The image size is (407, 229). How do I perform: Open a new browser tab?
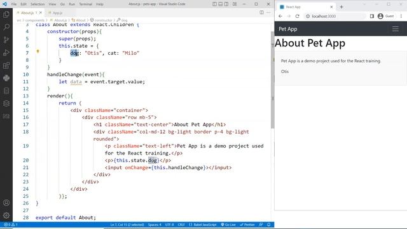(341, 7)
